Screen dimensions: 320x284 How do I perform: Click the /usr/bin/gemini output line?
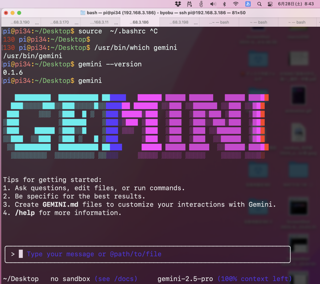coord(33,56)
